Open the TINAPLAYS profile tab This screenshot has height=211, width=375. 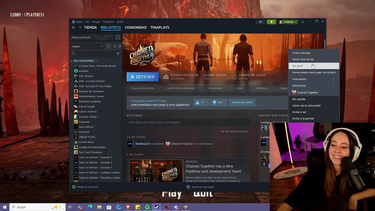(160, 28)
